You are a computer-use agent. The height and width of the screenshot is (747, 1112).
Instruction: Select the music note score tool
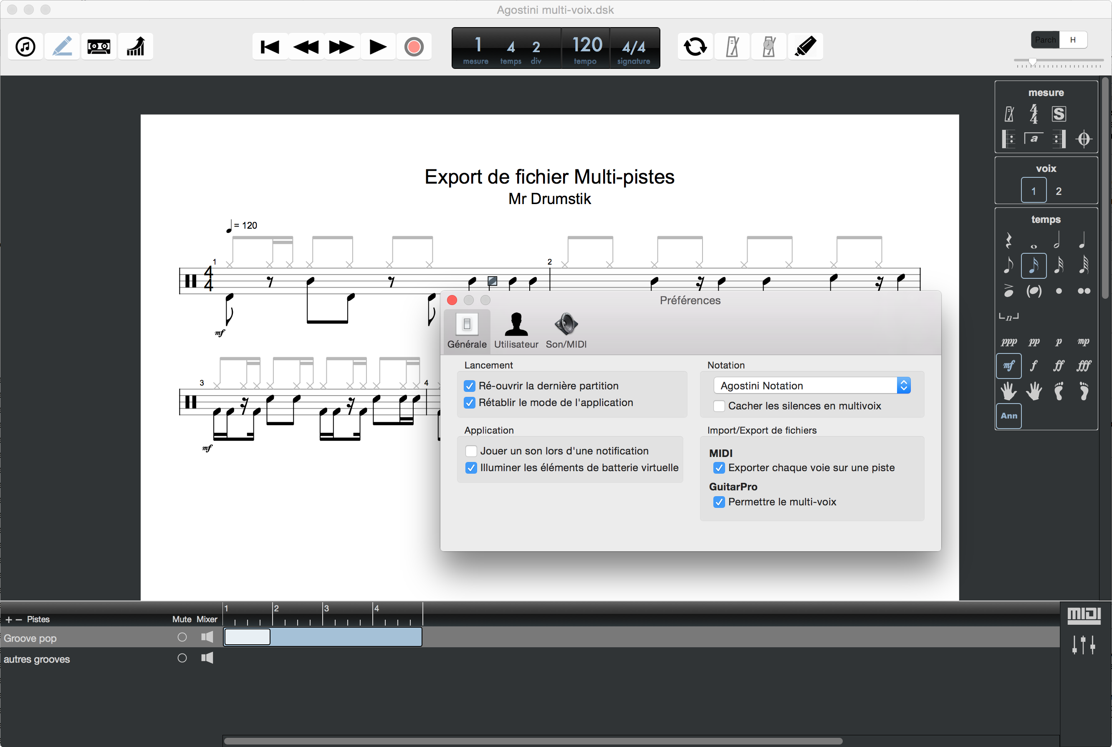click(25, 46)
